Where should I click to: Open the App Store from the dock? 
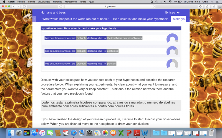coord(35,133)
